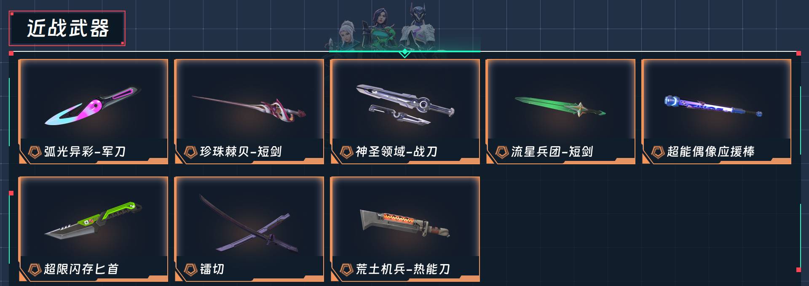
Task: Open the 神圣领域-战刀 weapon card
Action: coord(405,112)
